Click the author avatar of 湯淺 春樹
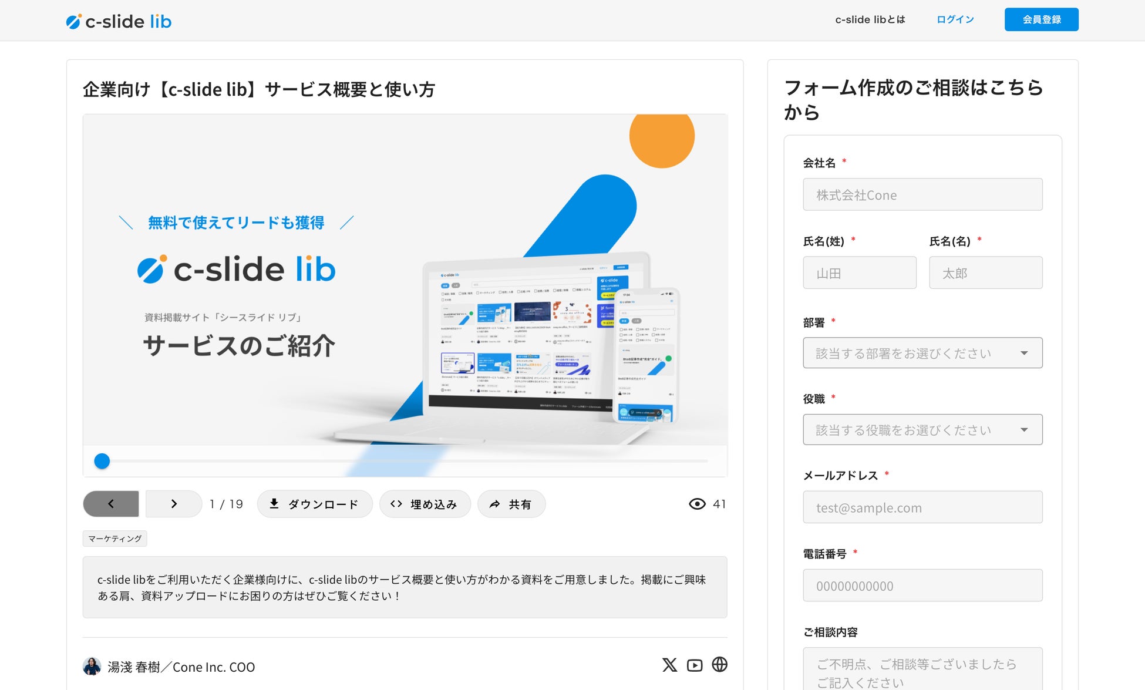1145x690 pixels. point(92,667)
